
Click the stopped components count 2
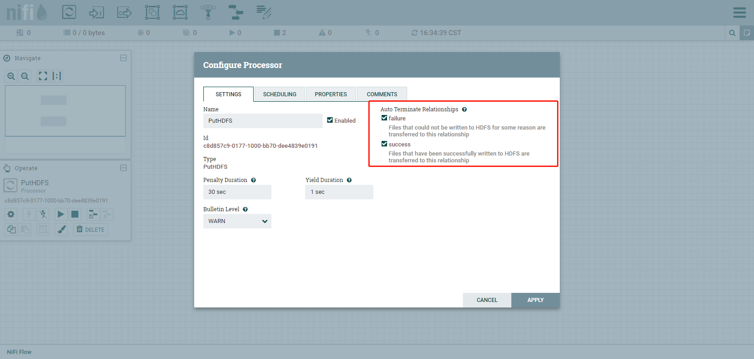point(280,33)
